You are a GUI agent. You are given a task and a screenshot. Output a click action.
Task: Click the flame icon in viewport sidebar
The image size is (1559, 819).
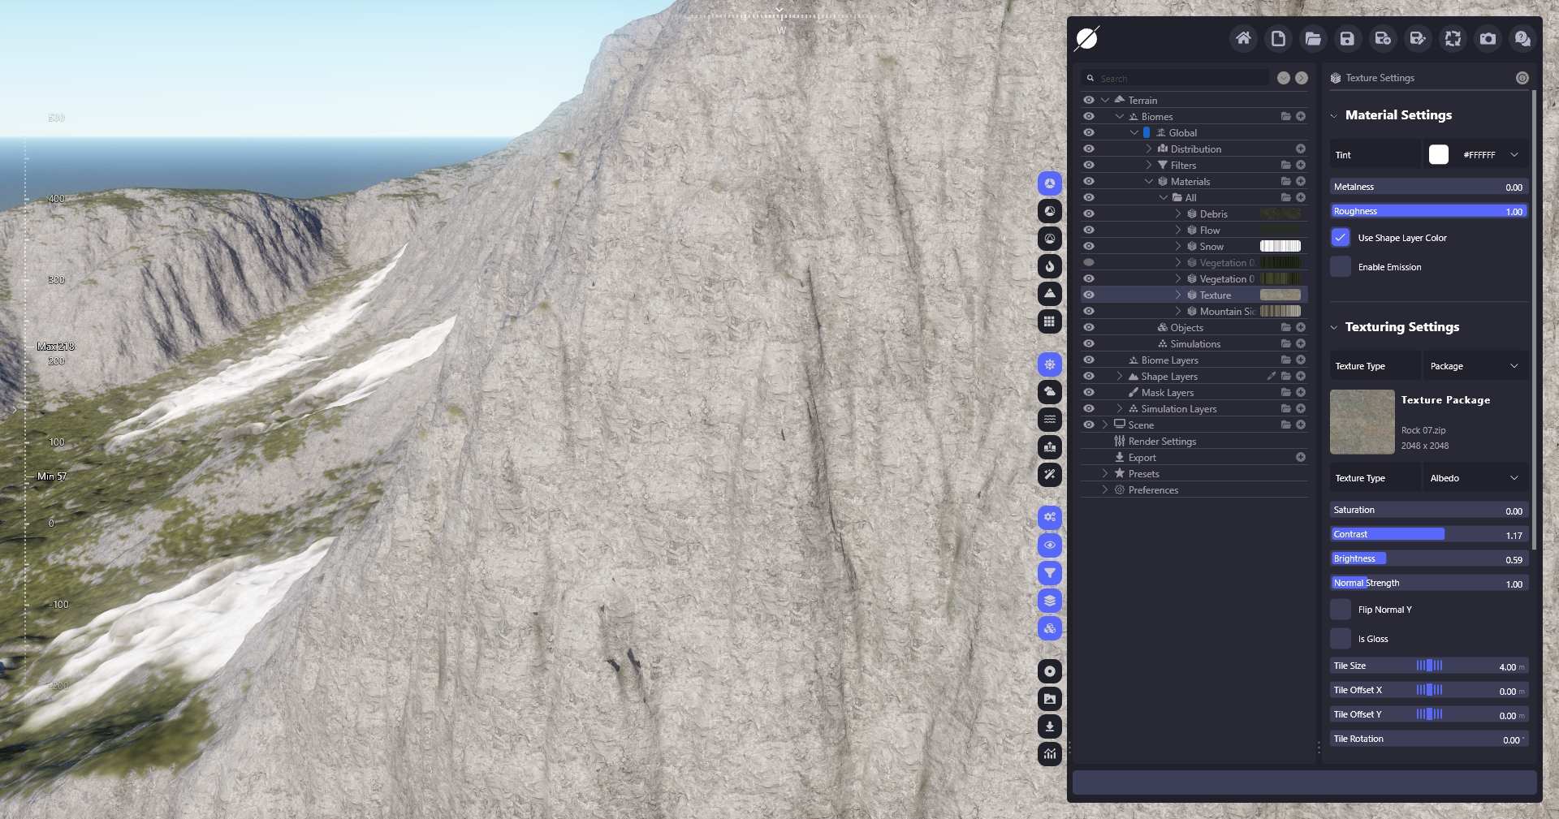coord(1050,266)
